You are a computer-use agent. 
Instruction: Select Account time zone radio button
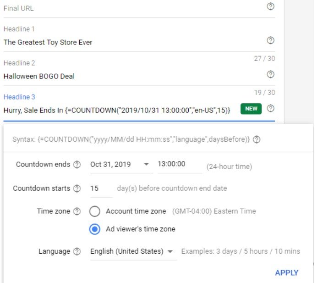tap(95, 211)
